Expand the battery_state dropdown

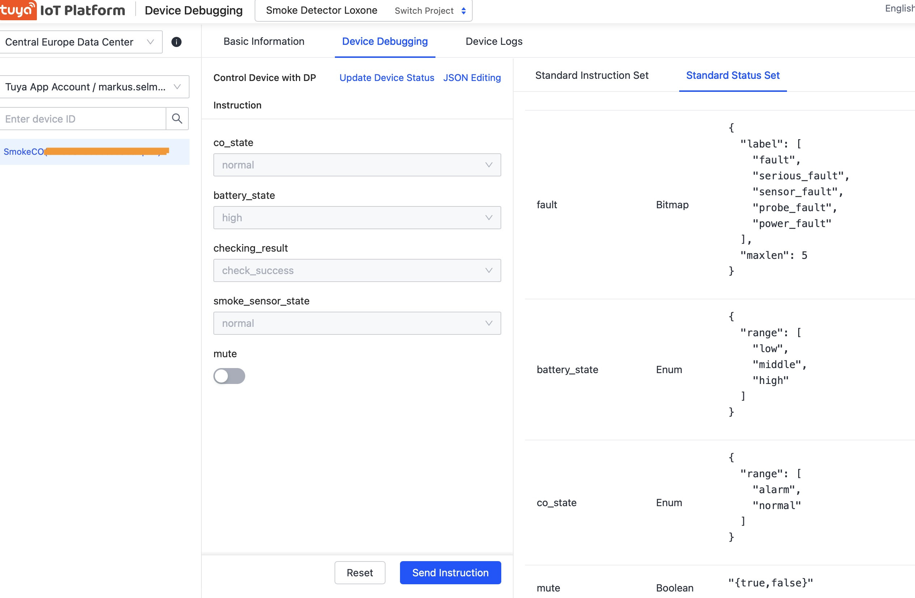click(357, 218)
